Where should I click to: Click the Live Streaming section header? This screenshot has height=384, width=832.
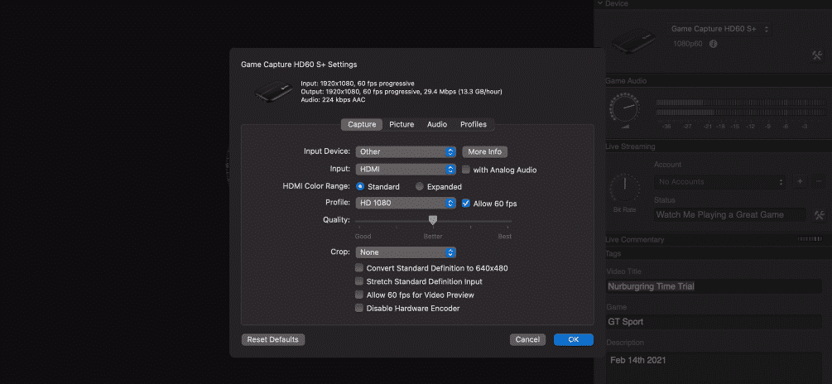click(x=630, y=146)
